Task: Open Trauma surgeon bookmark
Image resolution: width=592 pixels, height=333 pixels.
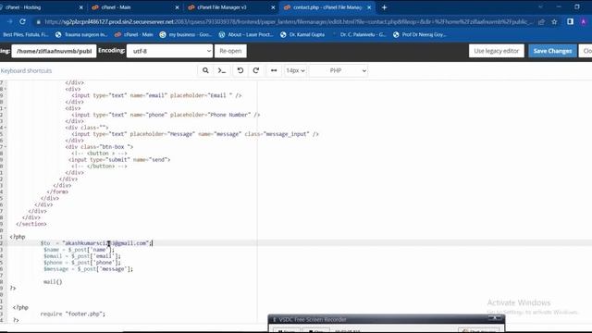Action: [x=81, y=34]
